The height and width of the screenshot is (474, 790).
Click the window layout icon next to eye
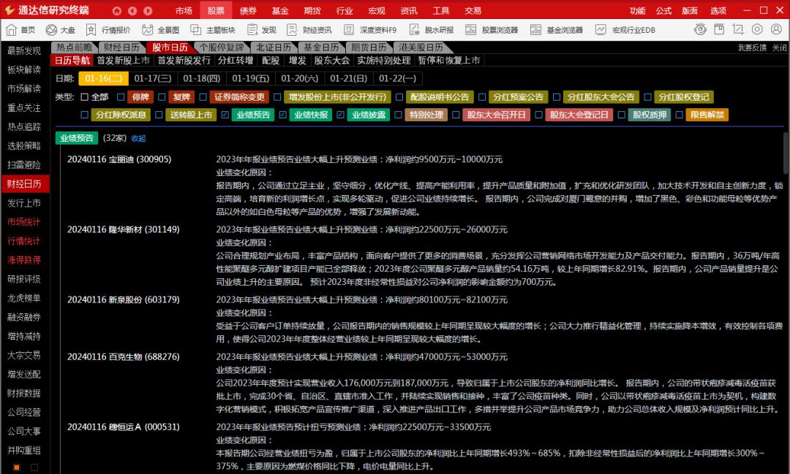click(719, 29)
